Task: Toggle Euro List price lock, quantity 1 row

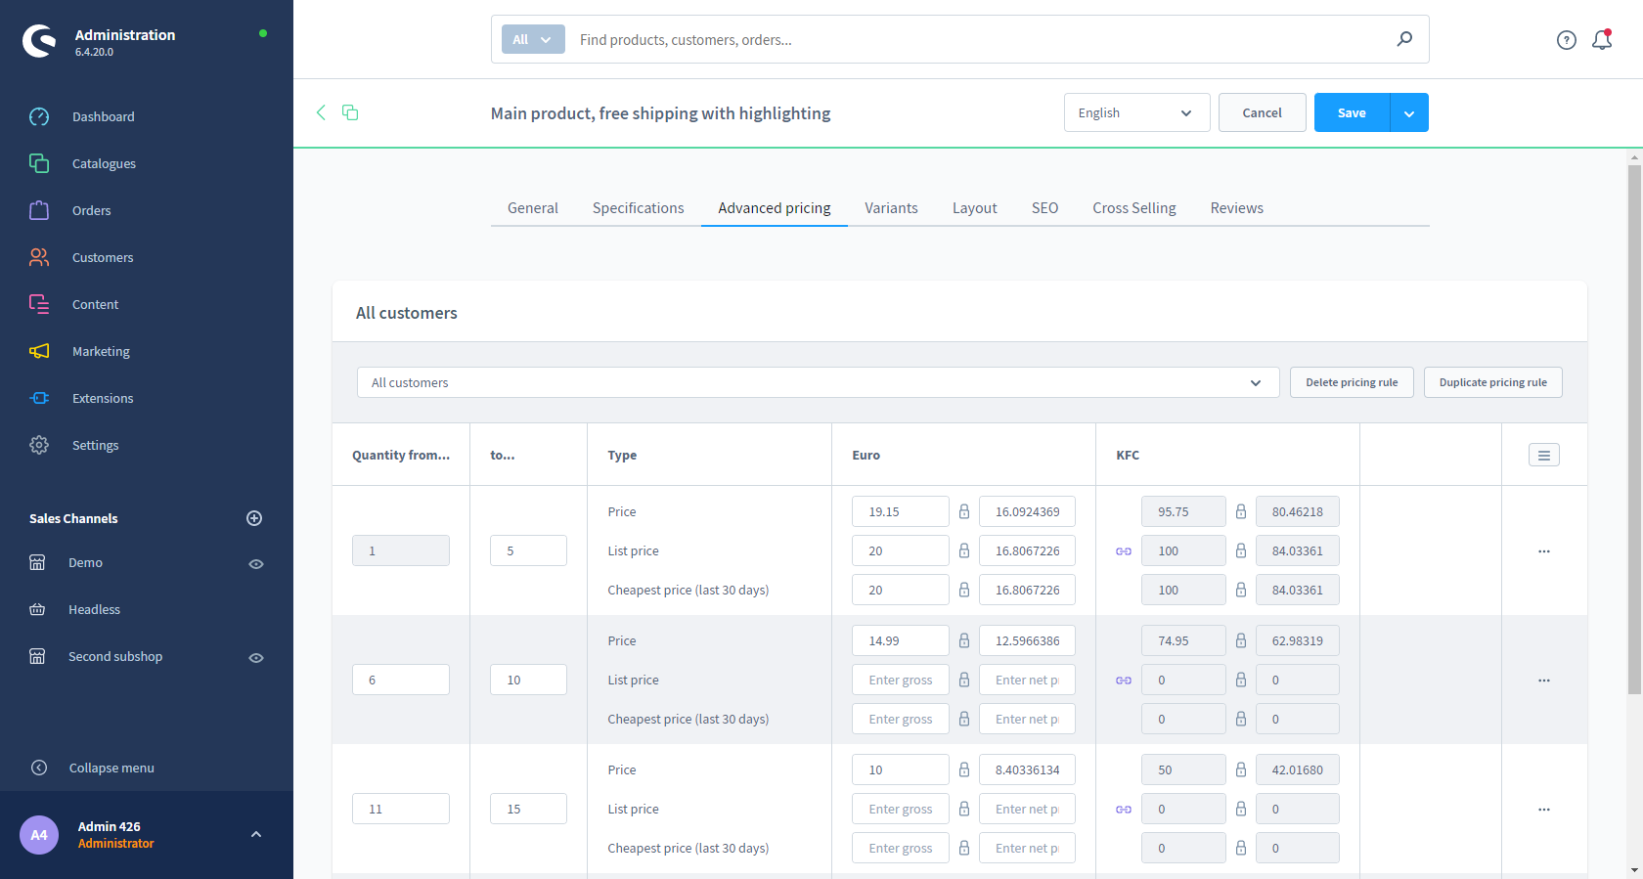Action: tap(964, 550)
